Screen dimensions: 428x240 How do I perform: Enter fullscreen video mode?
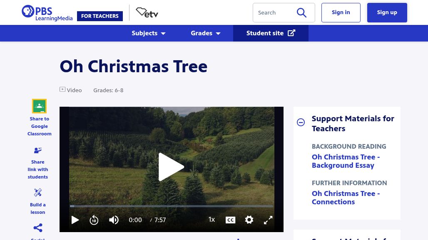pos(268,220)
